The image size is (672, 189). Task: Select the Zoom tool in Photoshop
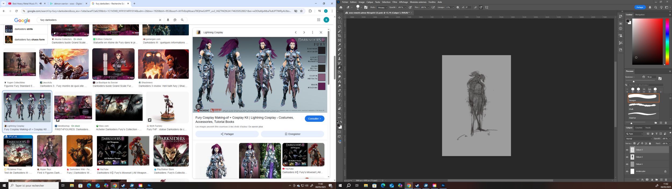[x=339, y=113]
